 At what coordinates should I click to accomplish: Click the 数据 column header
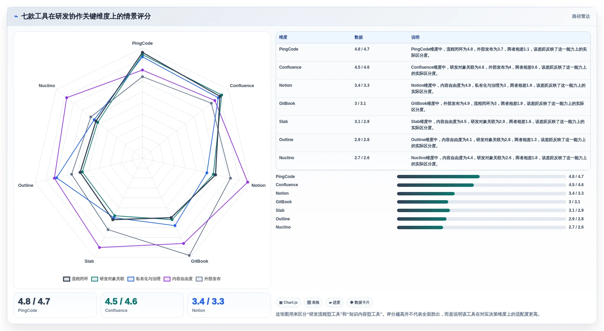point(358,38)
